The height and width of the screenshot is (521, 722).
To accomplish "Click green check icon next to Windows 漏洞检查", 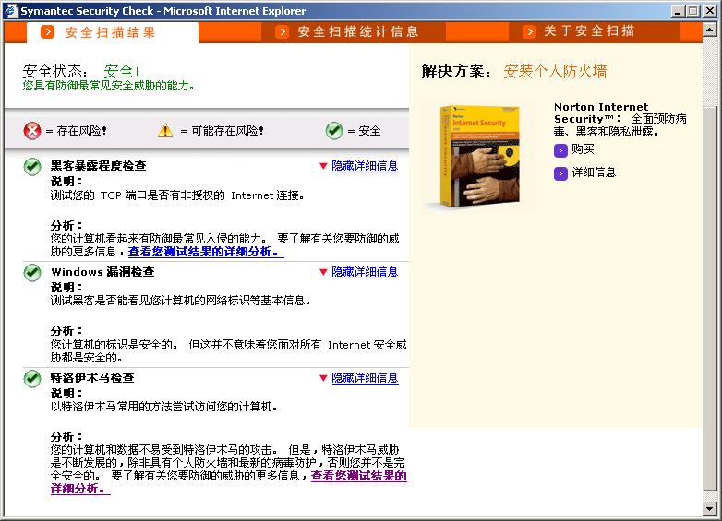I will pos(32,272).
